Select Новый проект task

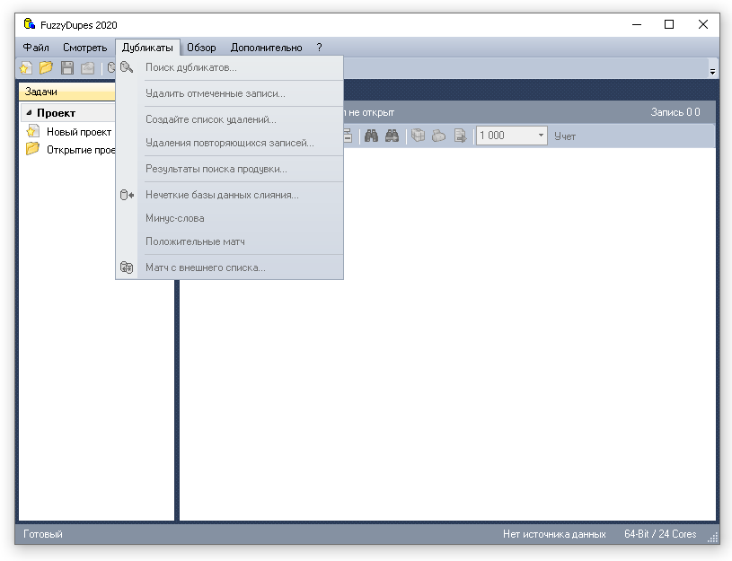point(79,132)
